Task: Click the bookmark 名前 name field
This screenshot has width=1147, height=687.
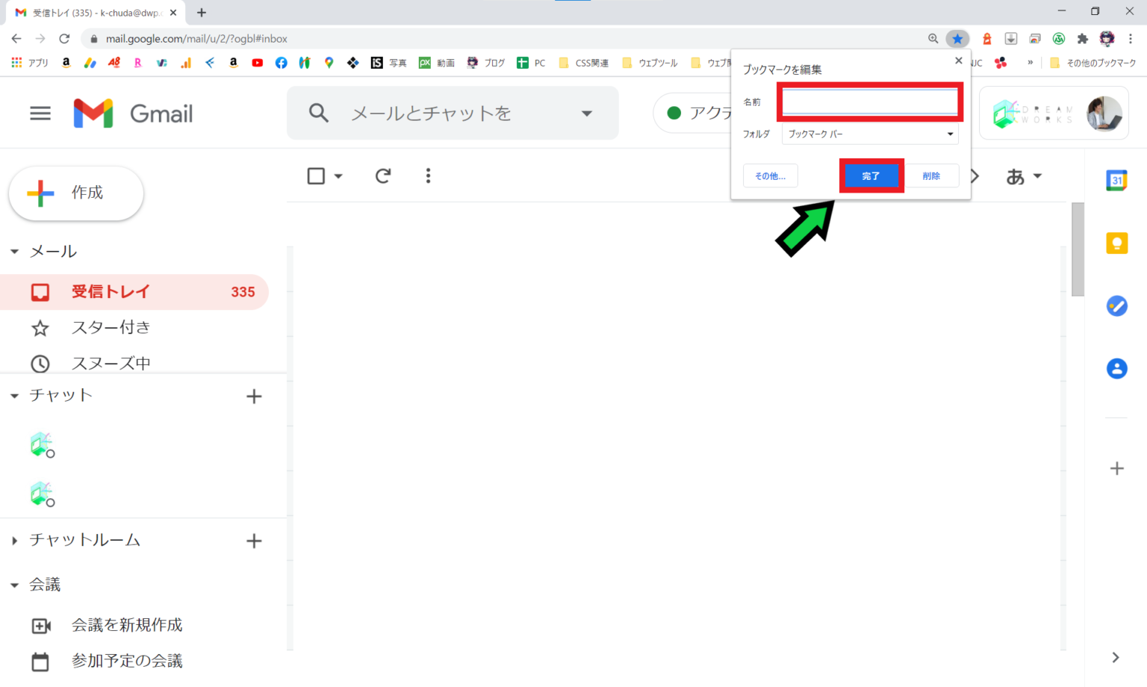Action: (x=870, y=102)
